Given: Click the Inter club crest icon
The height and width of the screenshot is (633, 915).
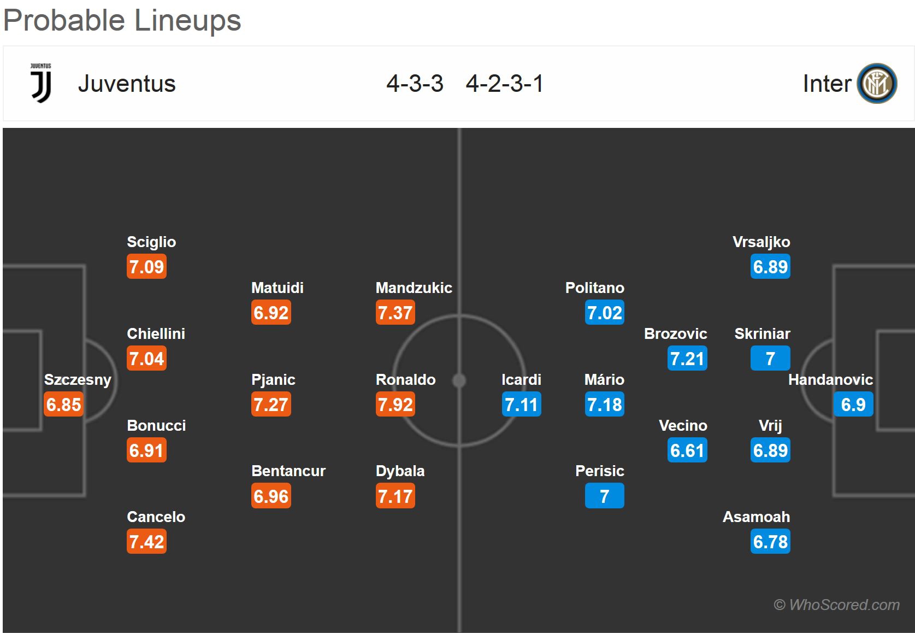Looking at the screenshot, I should coord(877,84).
